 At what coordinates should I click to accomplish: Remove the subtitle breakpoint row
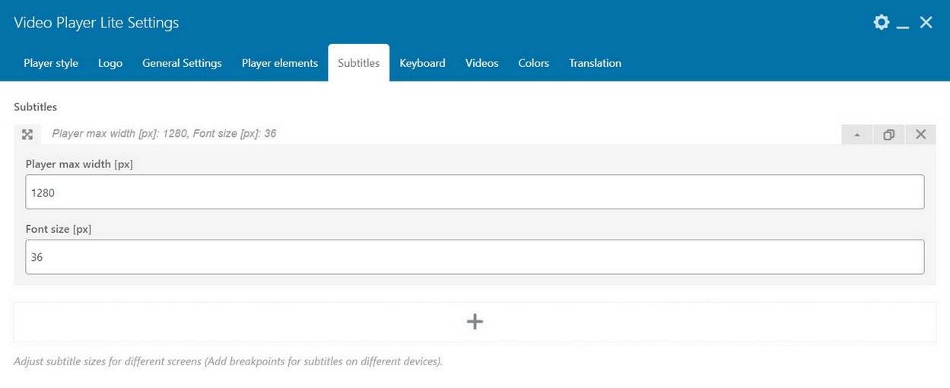(920, 135)
